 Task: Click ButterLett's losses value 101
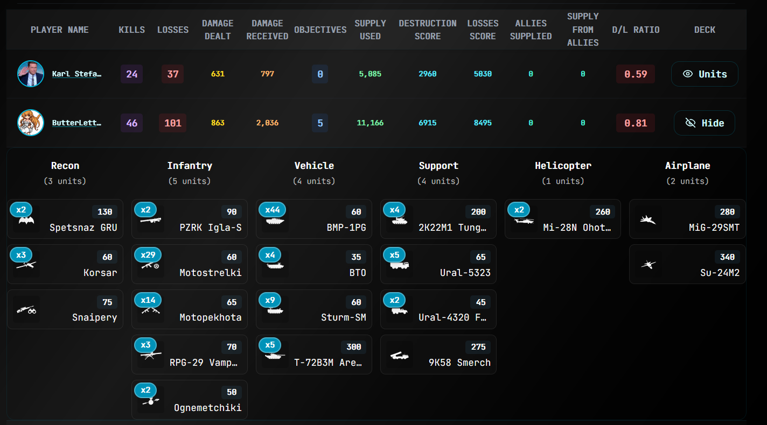pyautogui.click(x=173, y=123)
